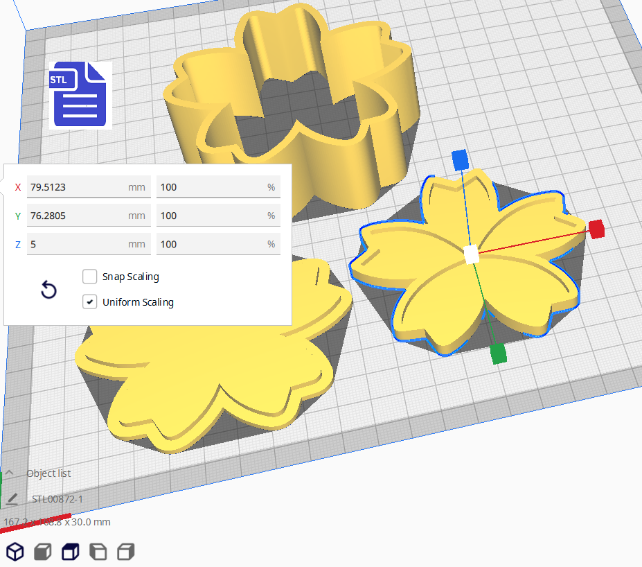Click the X scale percentage field

coord(208,187)
